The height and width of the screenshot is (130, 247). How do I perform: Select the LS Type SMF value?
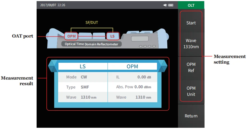[85, 87]
